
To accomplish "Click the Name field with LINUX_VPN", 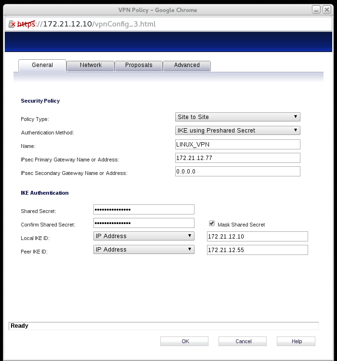I will coord(238,145).
